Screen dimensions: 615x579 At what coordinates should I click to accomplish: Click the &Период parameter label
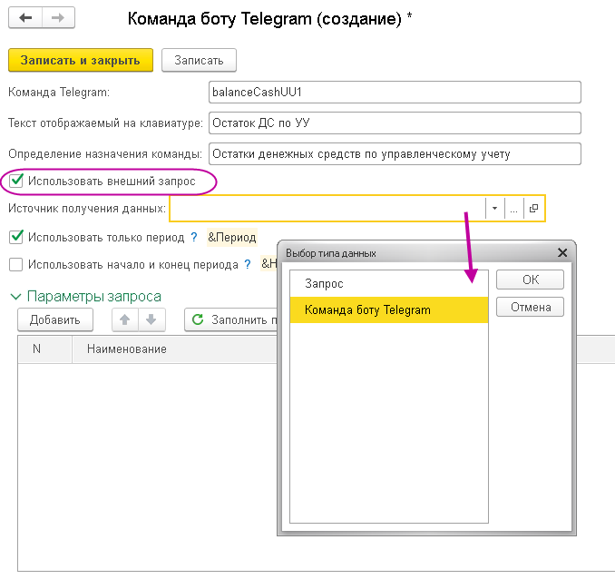[232, 237]
